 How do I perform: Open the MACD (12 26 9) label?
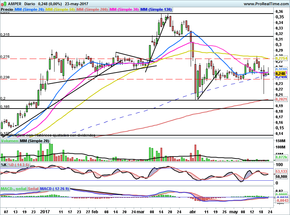click(x=55, y=189)
